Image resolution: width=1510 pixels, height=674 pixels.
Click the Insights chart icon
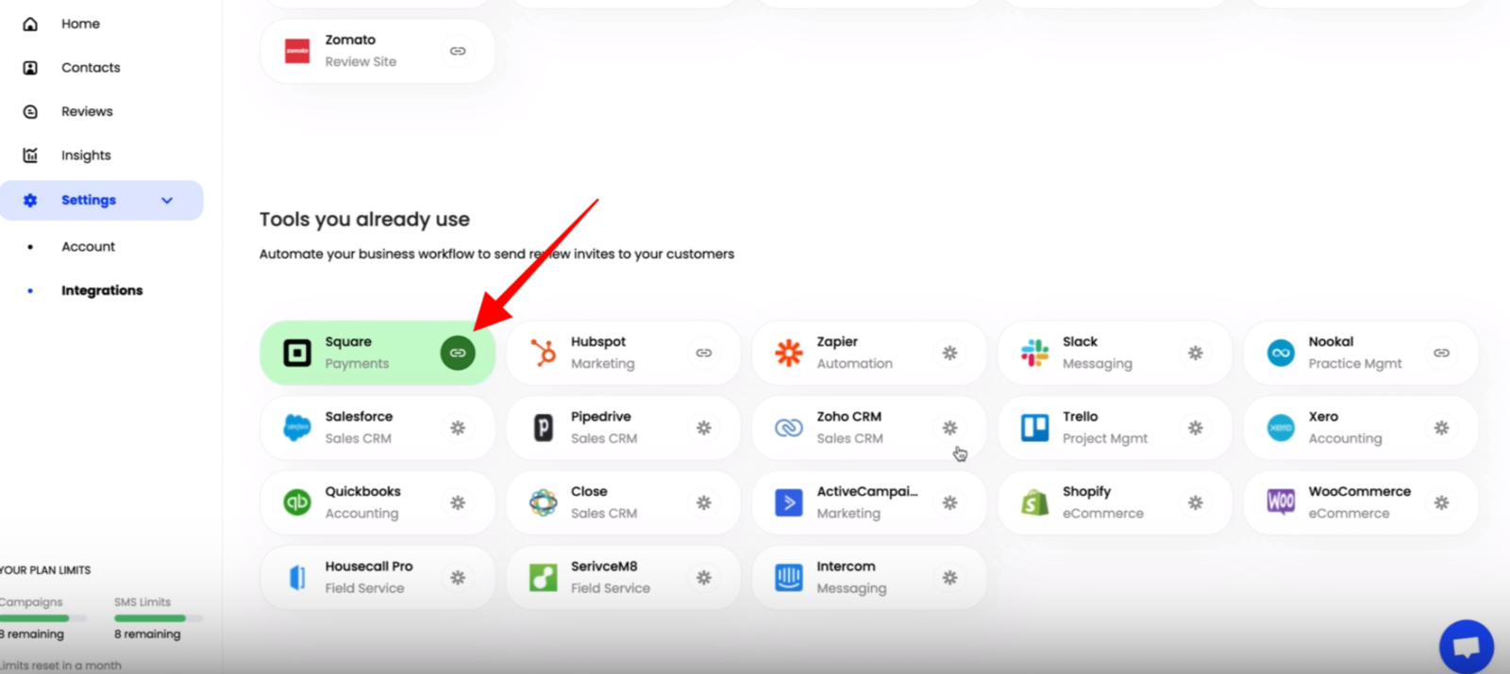tap(30, 156)
